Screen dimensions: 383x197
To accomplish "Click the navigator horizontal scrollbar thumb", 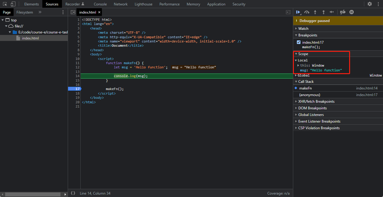I will pos(33,195).
